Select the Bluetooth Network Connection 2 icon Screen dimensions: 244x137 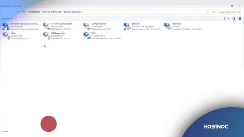point(6,26)
